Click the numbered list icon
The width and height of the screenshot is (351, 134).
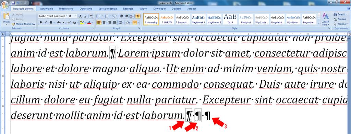tap(107, 16)
